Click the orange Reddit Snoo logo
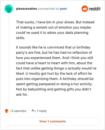105x130 pixels. (85, 9)
